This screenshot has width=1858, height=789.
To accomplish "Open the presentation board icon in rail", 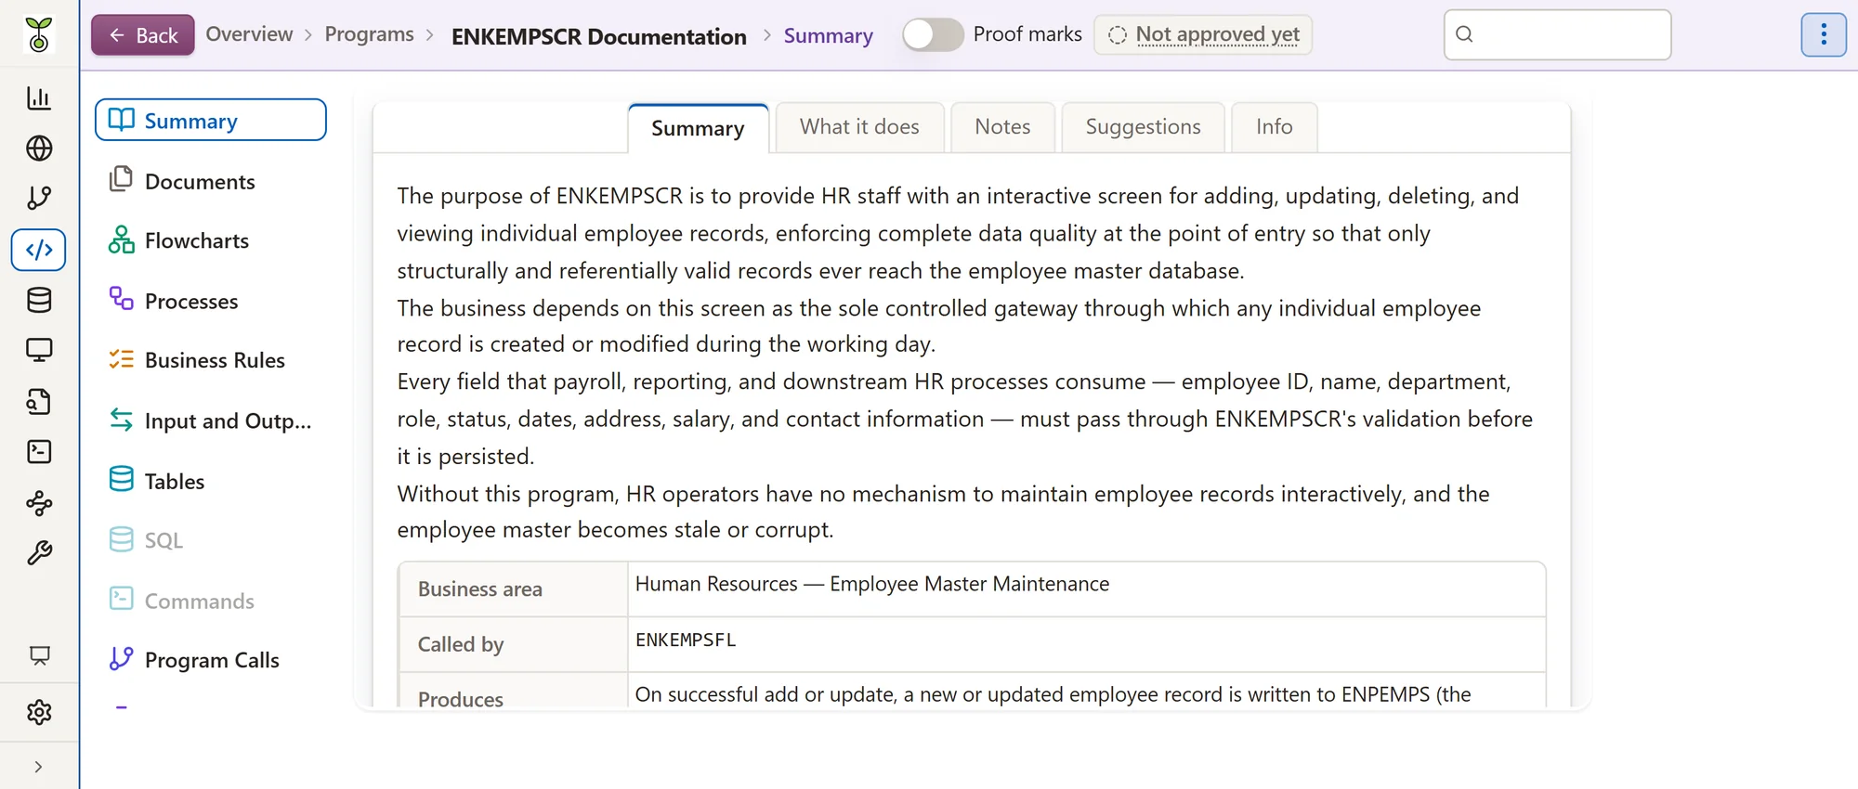I will click(39, 655).
